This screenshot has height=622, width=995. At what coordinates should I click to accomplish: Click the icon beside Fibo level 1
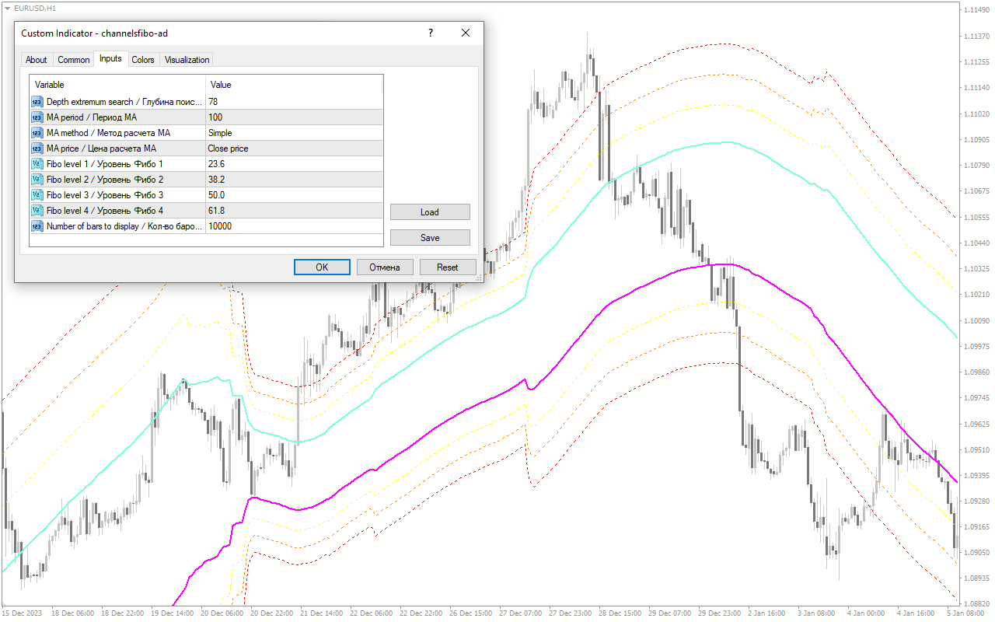pos(37,164)
